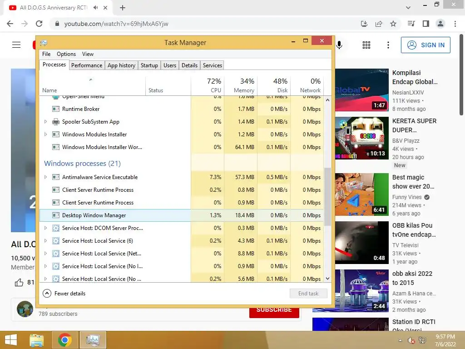Switch to the Services tab
Screen dimensions: 465x349
(x=213, y=65)
